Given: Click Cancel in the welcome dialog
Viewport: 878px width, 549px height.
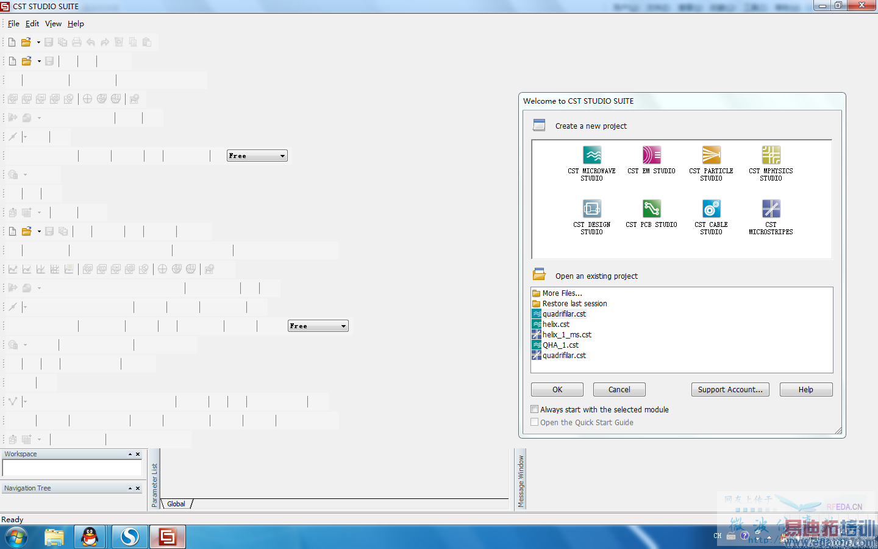Looking at the screenshot, I should (x=619, y=390).
